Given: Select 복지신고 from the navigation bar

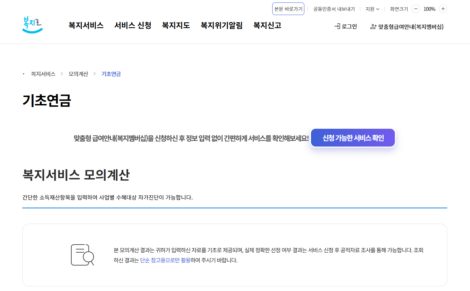Looking at the screenshot, I should tap(267, 25).
